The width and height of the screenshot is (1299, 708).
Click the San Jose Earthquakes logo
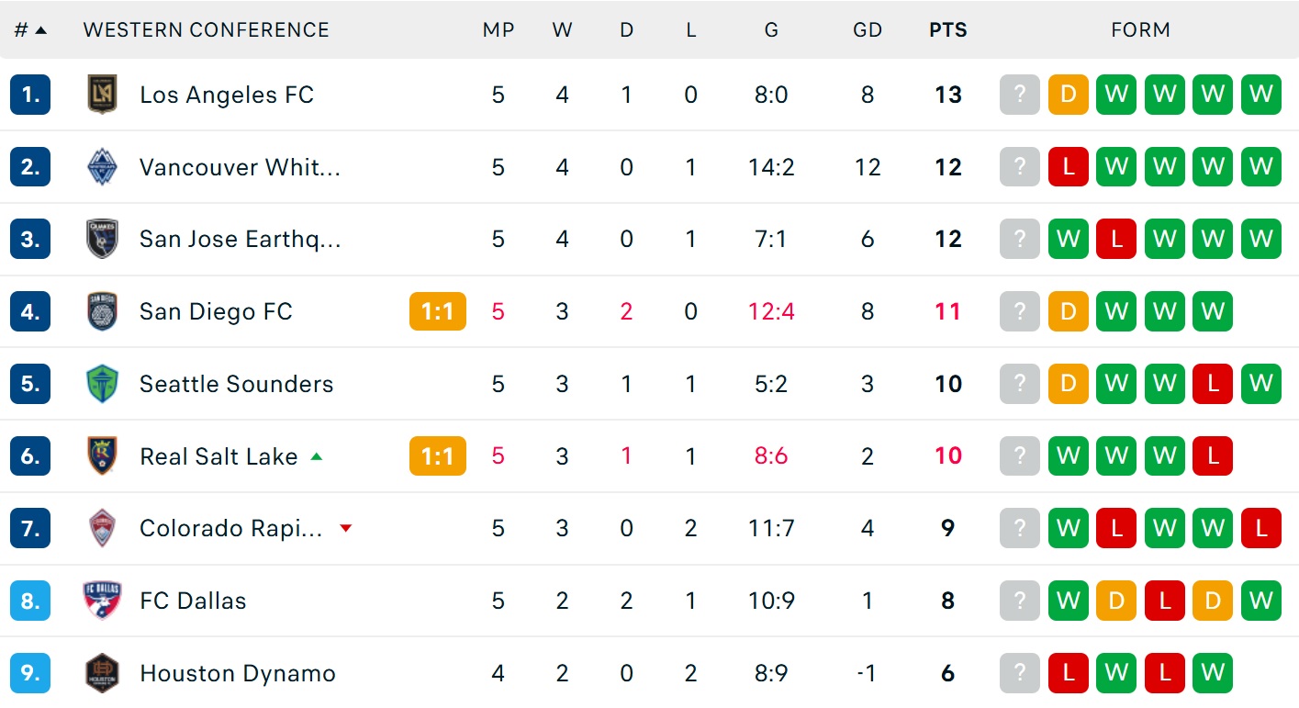point(102,239)
